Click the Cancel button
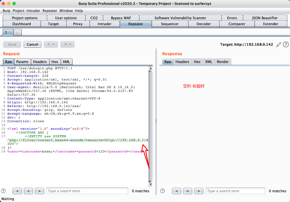 32,44
